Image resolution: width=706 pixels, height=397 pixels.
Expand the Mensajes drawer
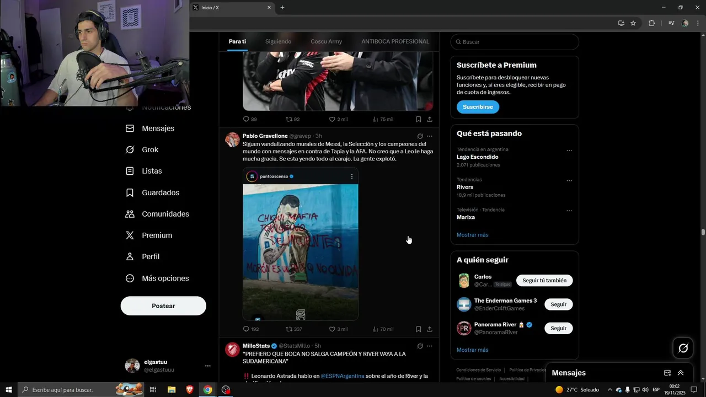click(681, 373)
